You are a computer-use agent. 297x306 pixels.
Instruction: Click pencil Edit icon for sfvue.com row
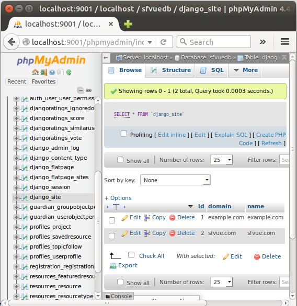(124, 233)
